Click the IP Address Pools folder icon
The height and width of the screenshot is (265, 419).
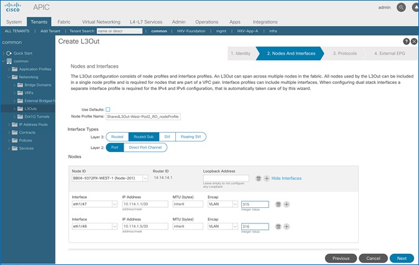[14, 124]
